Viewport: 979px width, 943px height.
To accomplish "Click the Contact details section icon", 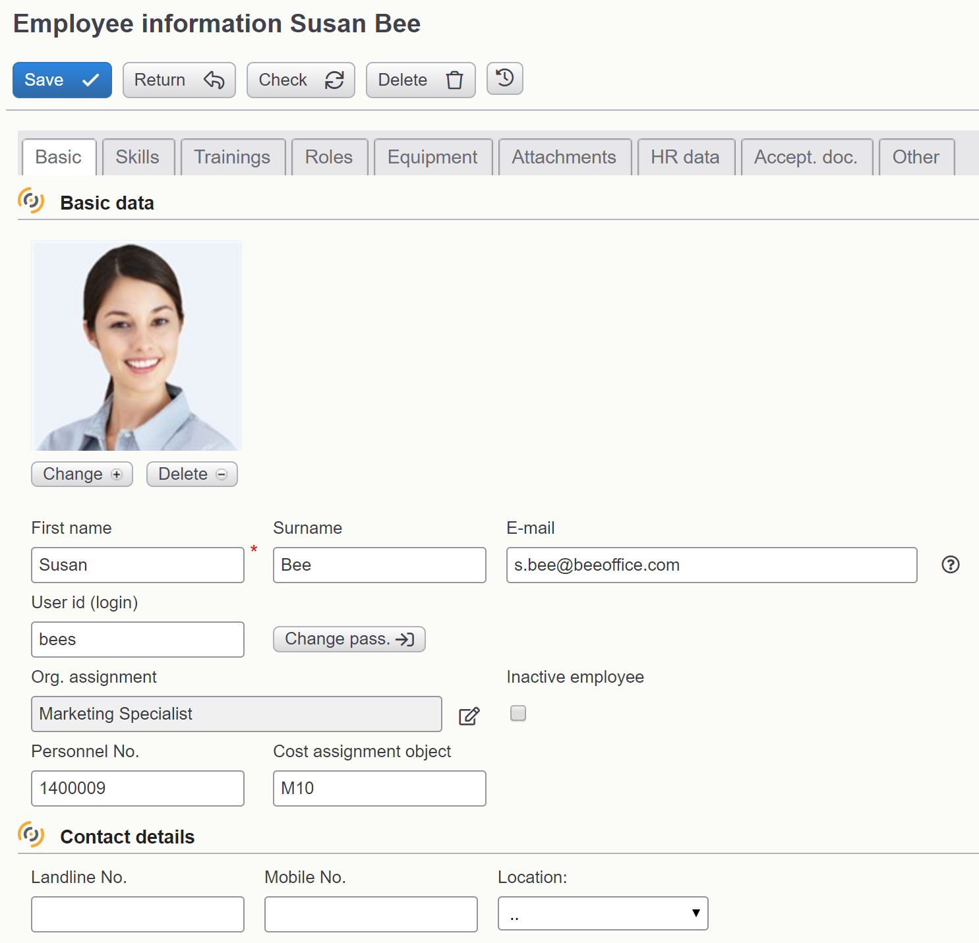I will click(x=31, y=835).
